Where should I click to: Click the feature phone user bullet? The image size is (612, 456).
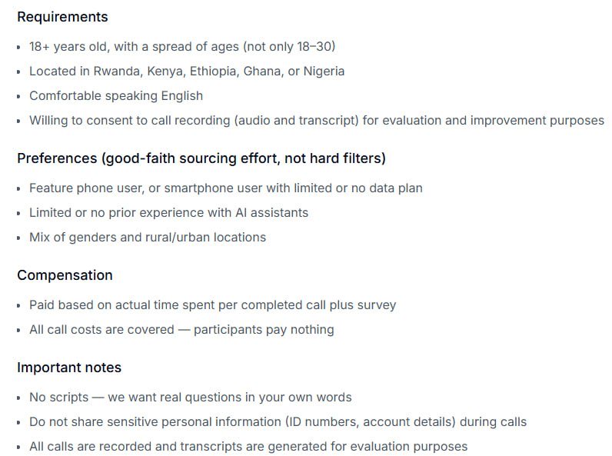point(225,188)
